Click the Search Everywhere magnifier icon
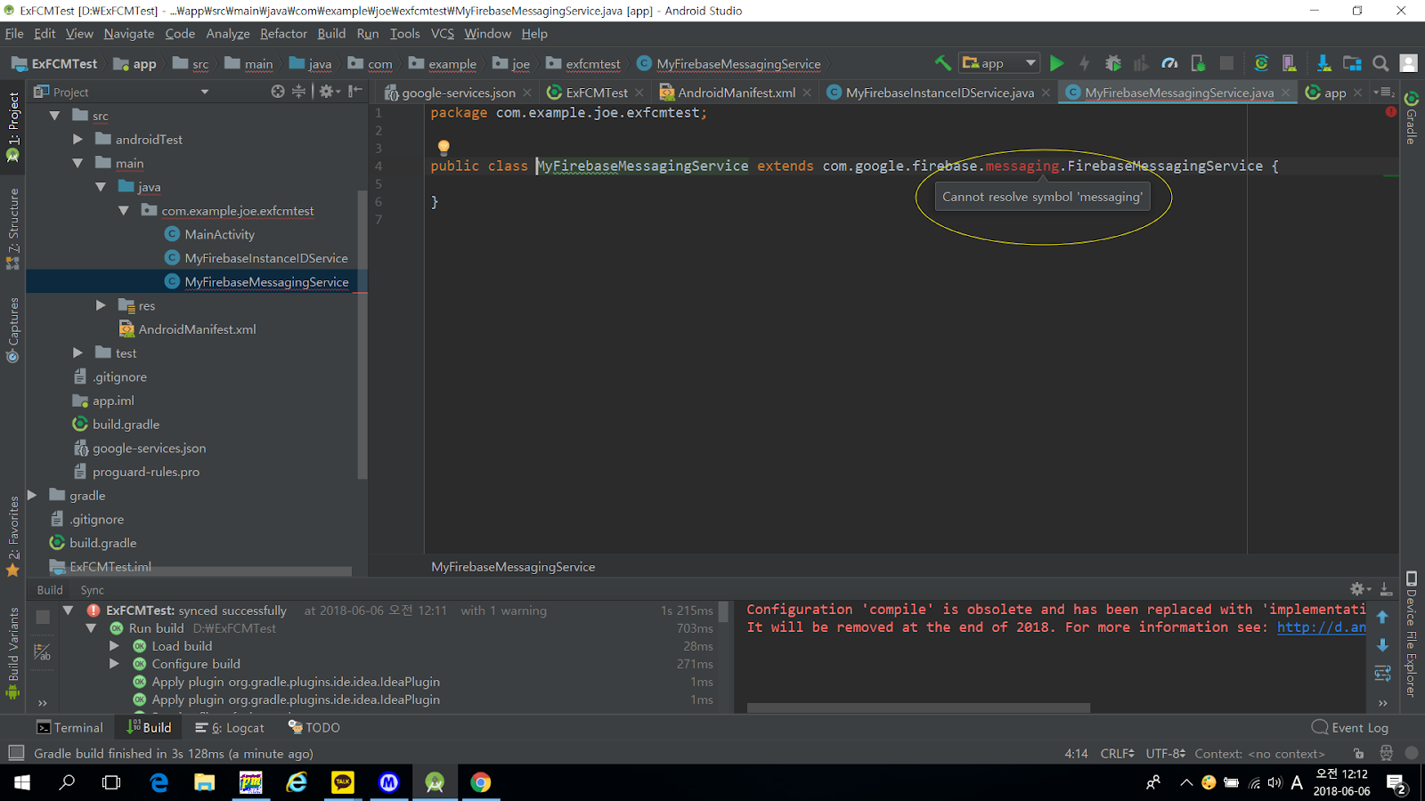 1380,63
